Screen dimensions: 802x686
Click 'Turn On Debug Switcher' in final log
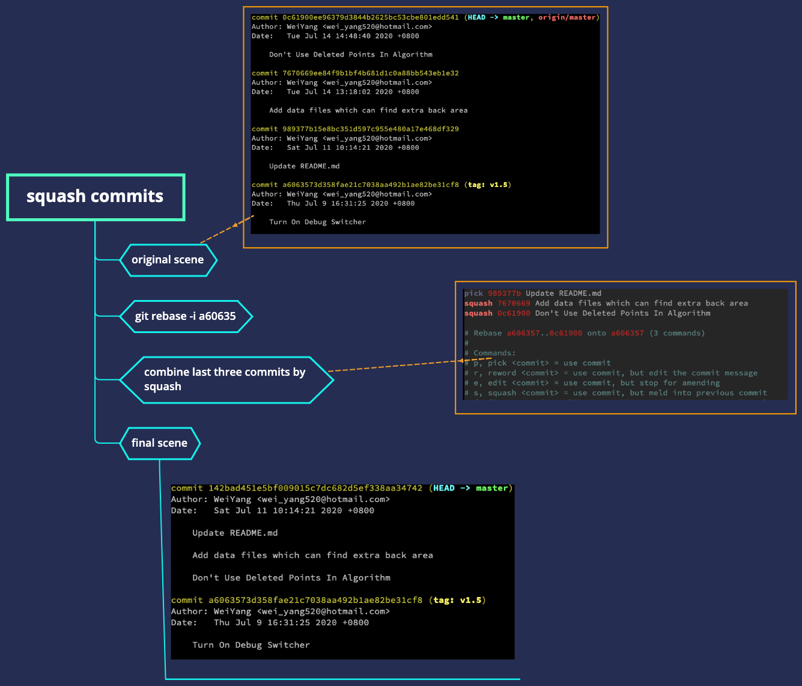pos(251,645)
